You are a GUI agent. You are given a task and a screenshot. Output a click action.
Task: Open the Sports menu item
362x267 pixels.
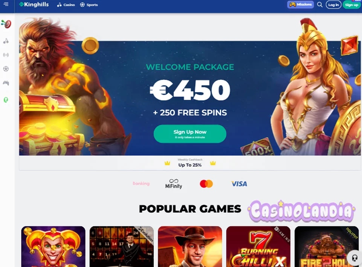[89, 5]
